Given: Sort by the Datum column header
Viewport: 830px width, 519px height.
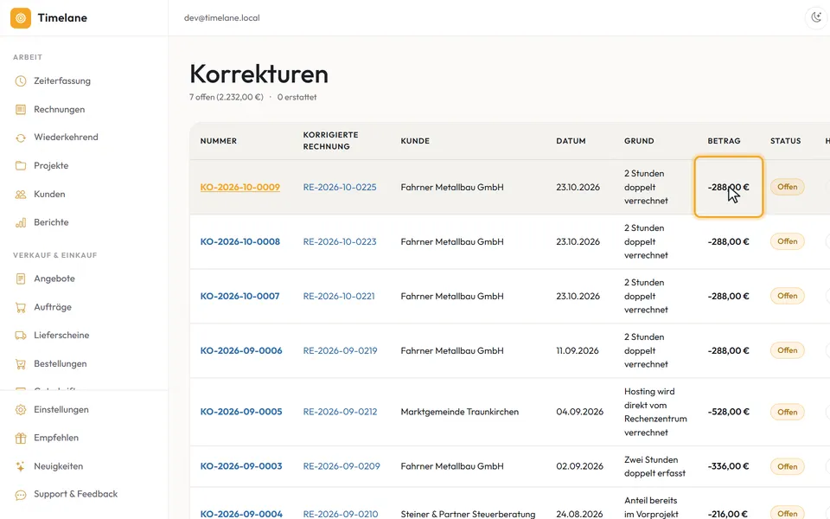Looking at the screenshot, I should click(571, 141).
